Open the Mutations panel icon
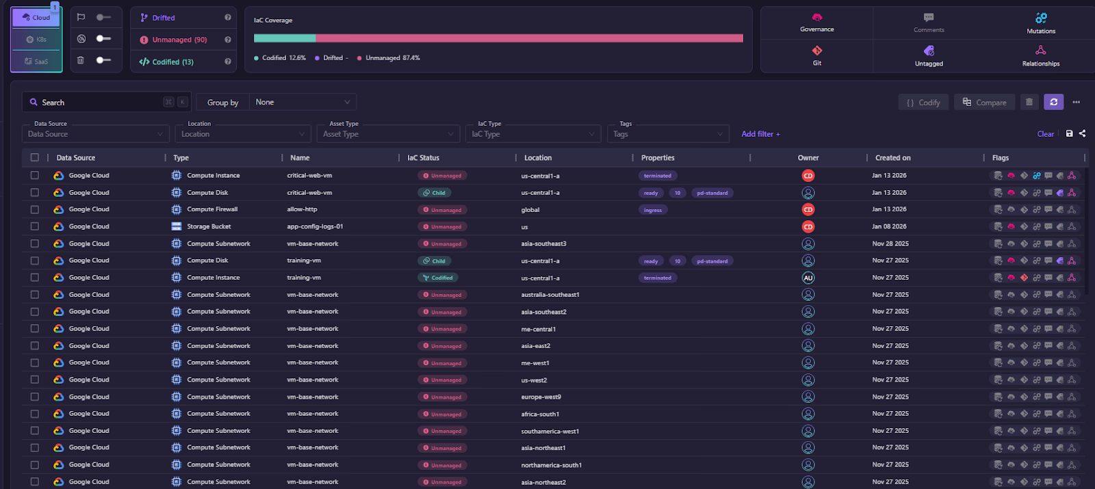Viewport: 1095px width, 489px height. [1041, 18]
